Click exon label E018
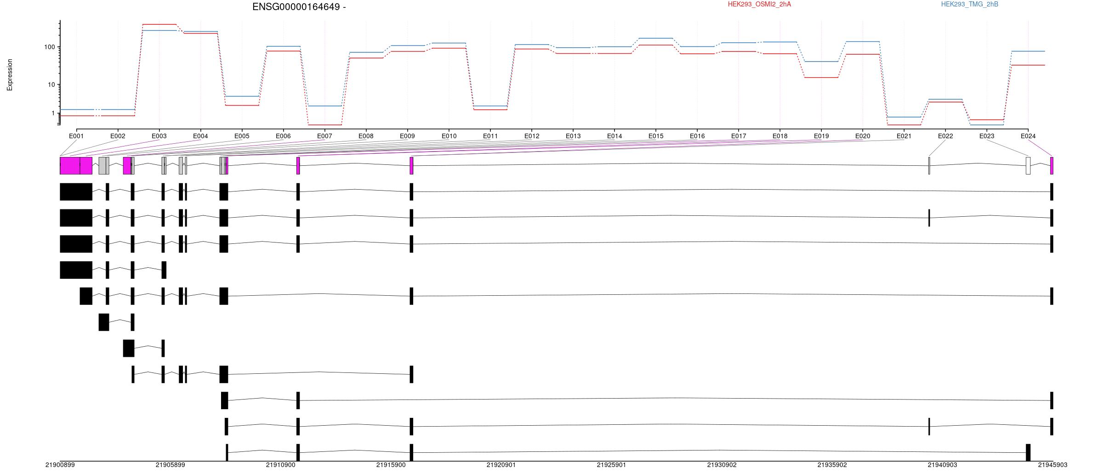This screenshot has width=1103, height=473. coord(780,136)
